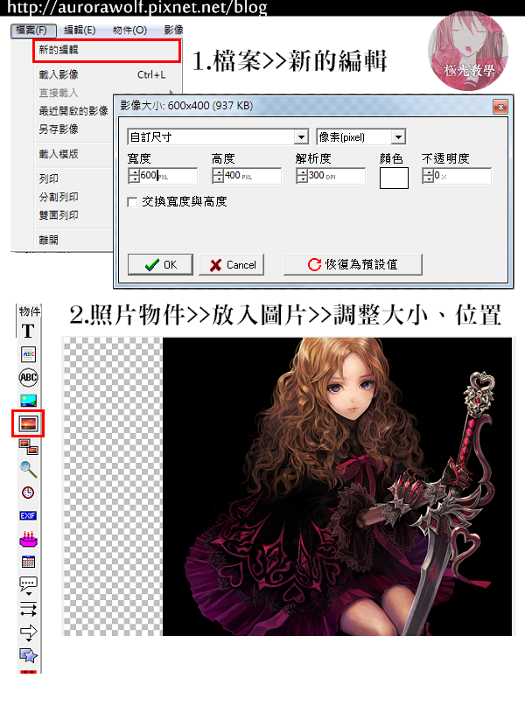Select the EXIF info object tool
This screenshot has height=706, width=525.
[x=28, y=515]
